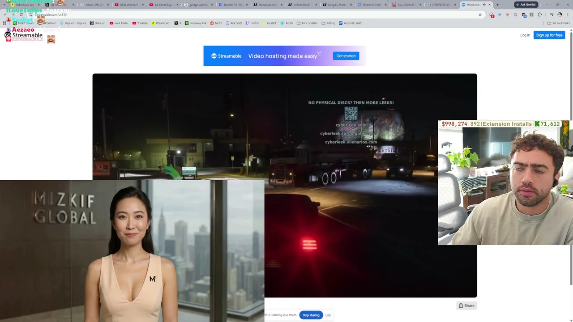Image resolution: width=573 pixels, height=322 pixels.
Task: Open a new browser tab
Action: [x=497, y=5]
